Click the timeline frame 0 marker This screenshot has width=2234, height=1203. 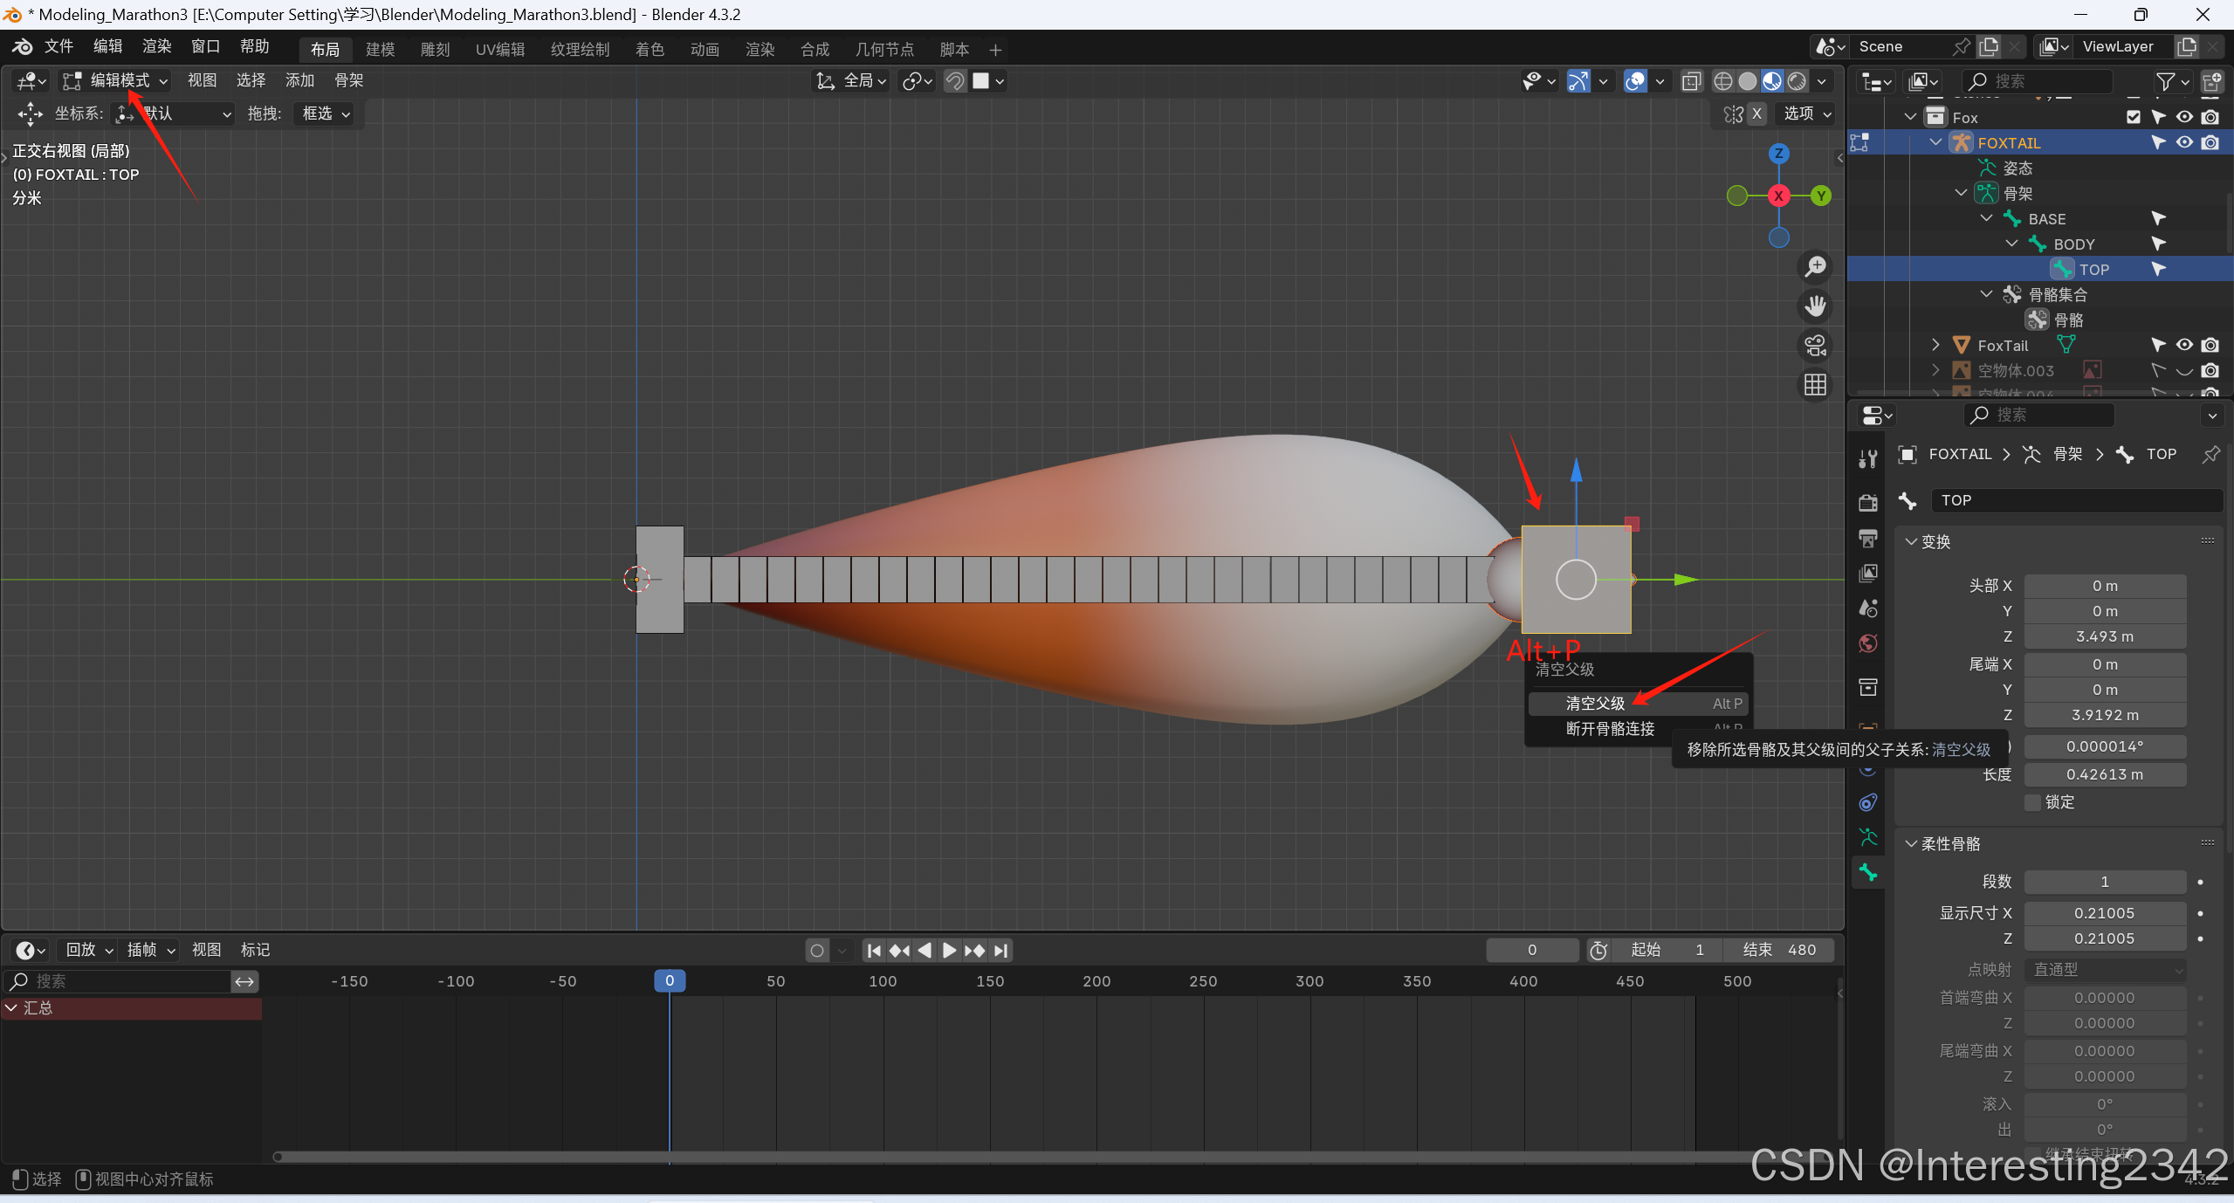coord(670,980)
